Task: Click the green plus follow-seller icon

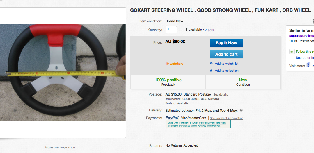Action: [292, 52]
